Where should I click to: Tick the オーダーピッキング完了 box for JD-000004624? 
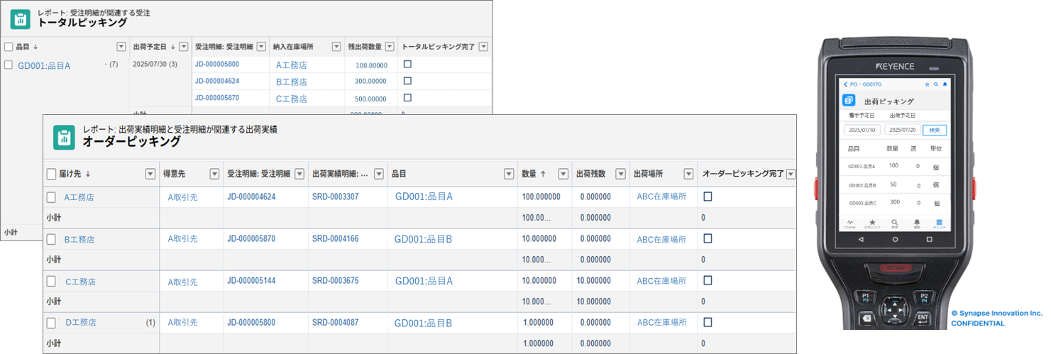pos(708,197)
